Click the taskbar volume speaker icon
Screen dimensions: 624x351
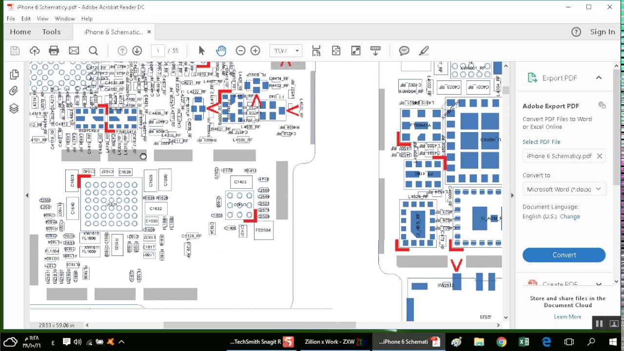click(x=78, y=342)
